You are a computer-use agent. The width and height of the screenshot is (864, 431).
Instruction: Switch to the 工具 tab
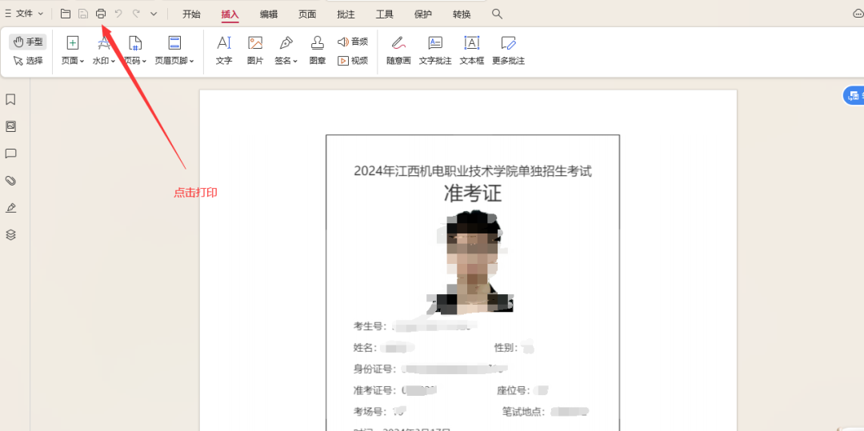pos(384,14)
